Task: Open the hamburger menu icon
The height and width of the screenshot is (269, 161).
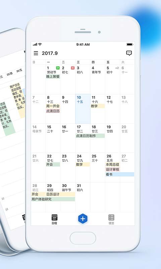Action: point(36,53)
